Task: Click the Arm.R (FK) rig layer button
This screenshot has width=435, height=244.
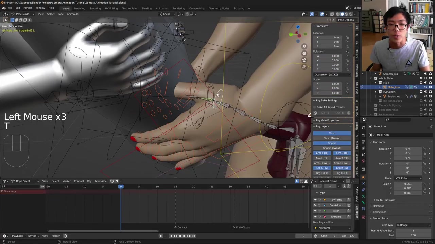Action: tap(342, 158)
